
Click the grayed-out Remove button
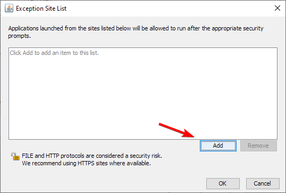pos(258,146)
